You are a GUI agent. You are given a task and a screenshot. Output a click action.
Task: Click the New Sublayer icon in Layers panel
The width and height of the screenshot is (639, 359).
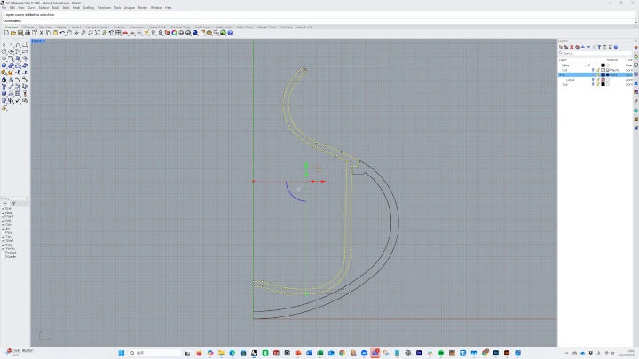tap(566, 47)
